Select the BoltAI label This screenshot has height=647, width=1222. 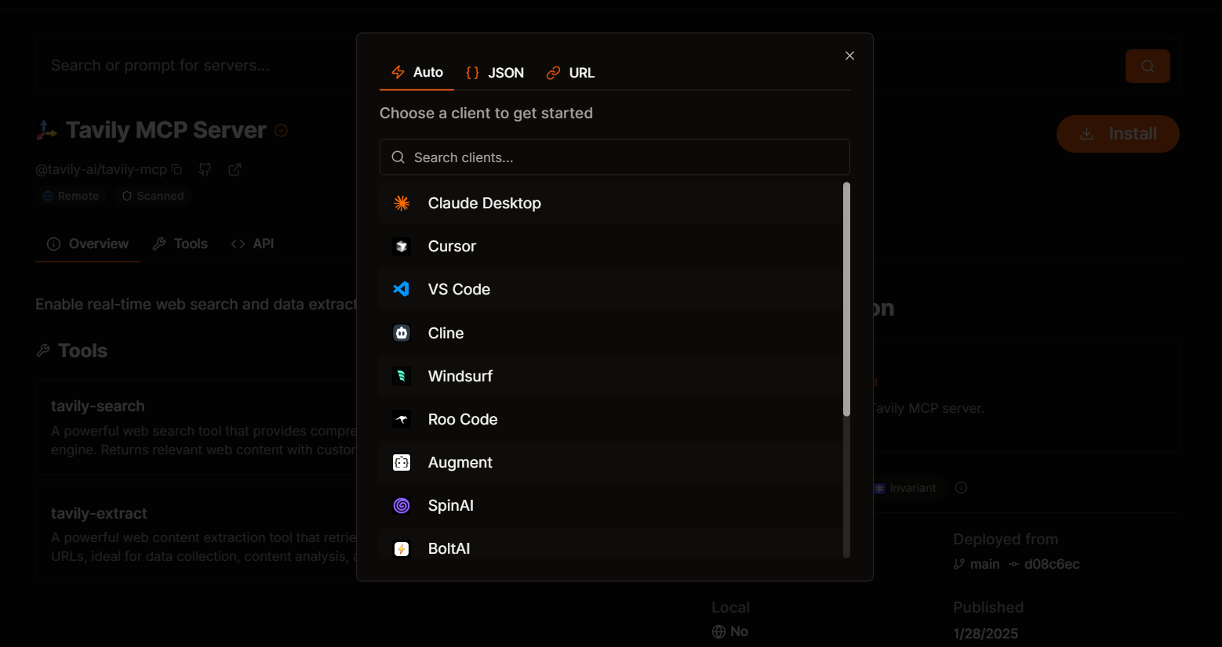tap(449, 549)
